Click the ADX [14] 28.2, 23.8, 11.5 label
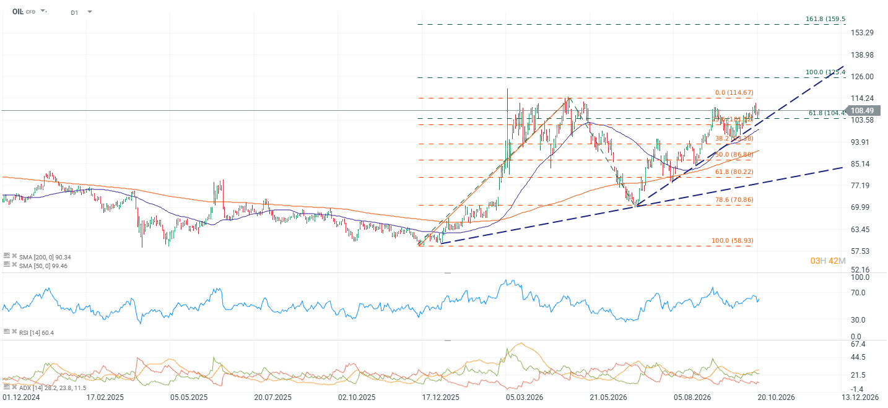Image resolution: width=888 pixels, height=408 pixels. click(53, 387)
